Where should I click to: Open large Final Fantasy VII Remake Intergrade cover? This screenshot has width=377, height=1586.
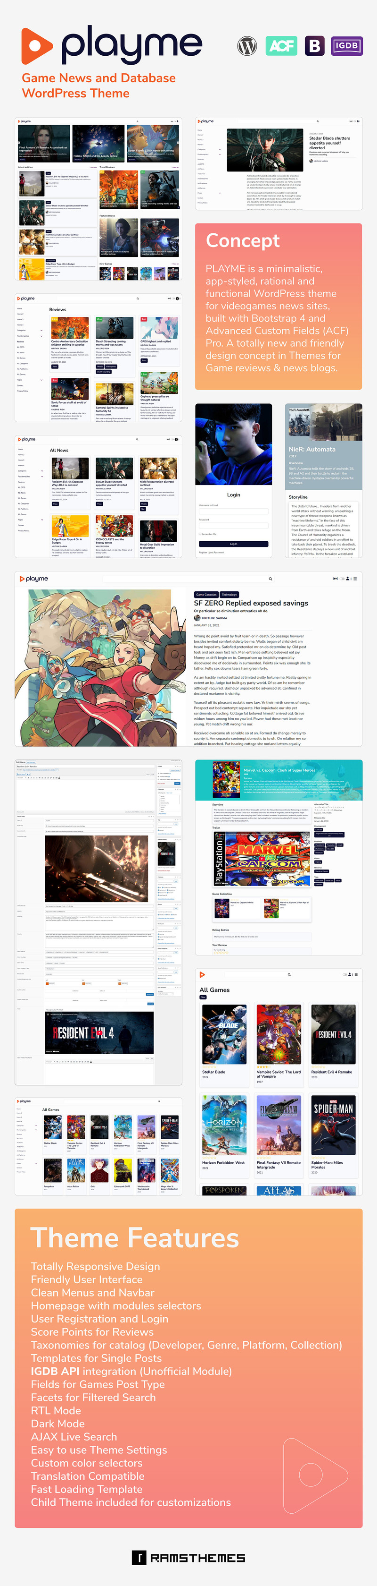279,1125
